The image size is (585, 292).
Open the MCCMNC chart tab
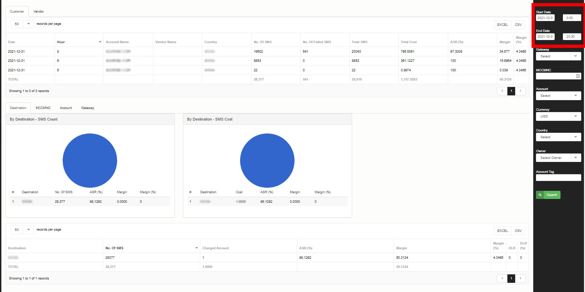tap(43, 108)
